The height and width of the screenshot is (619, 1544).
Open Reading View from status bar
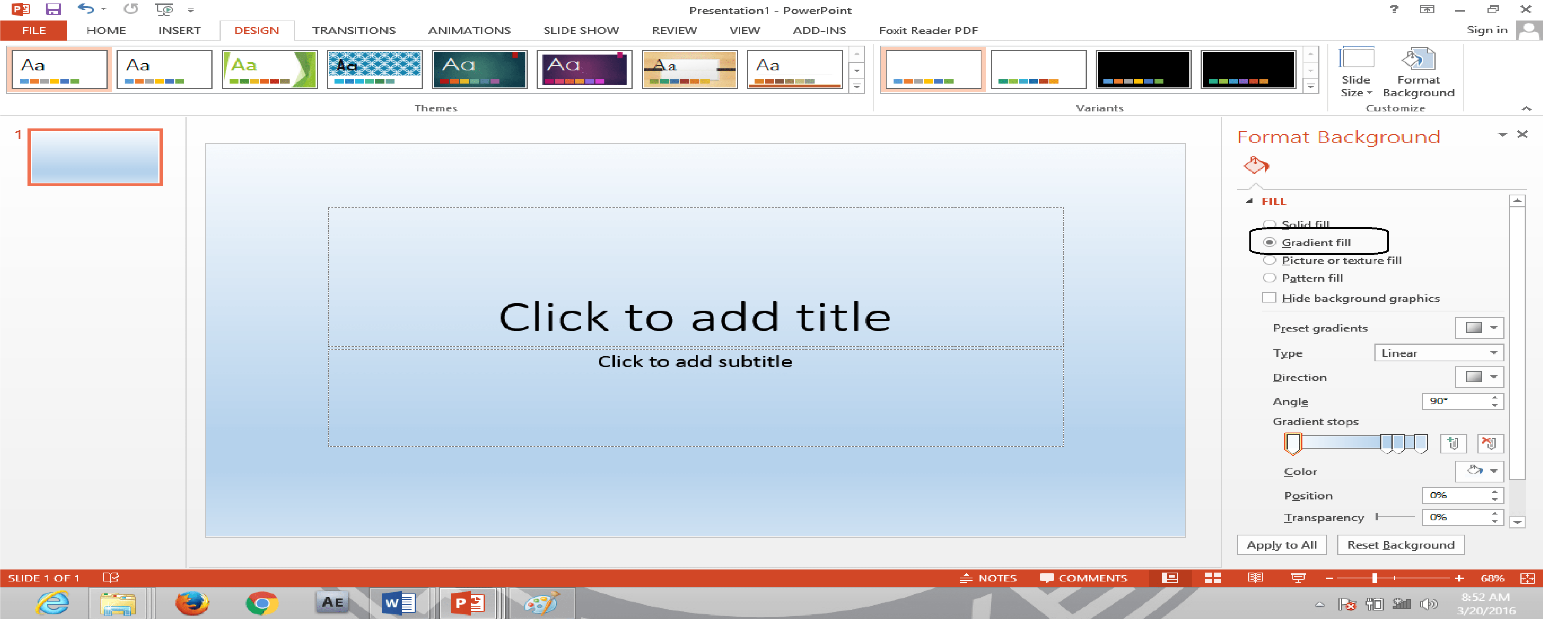[1255, 578]
